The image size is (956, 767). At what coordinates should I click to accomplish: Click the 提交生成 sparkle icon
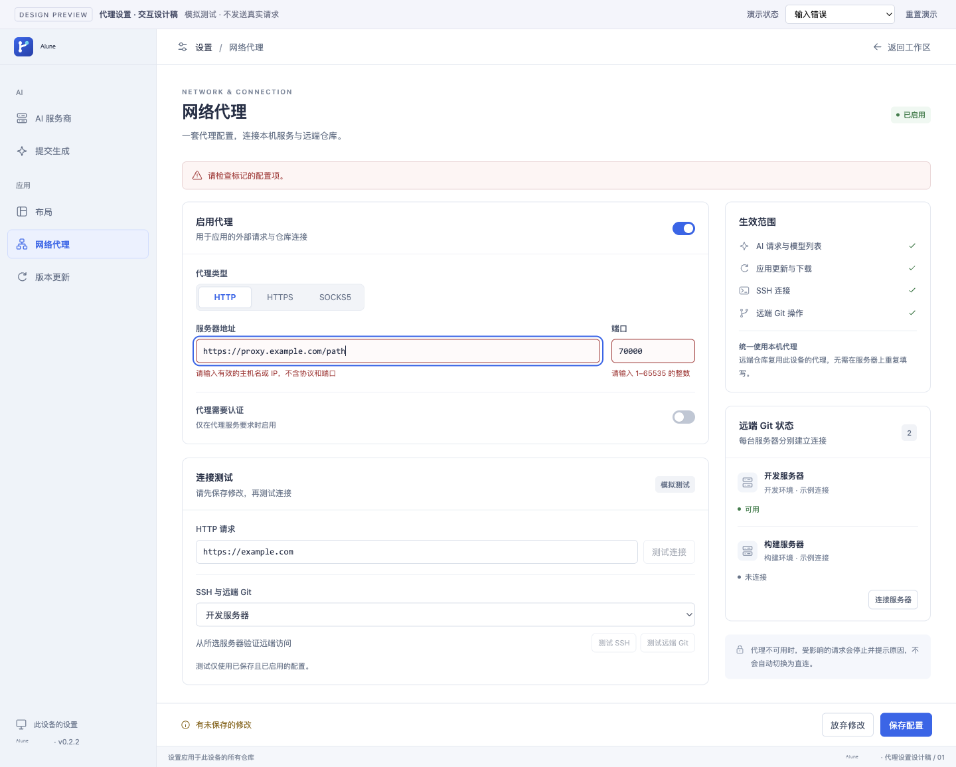pos(22,151)
